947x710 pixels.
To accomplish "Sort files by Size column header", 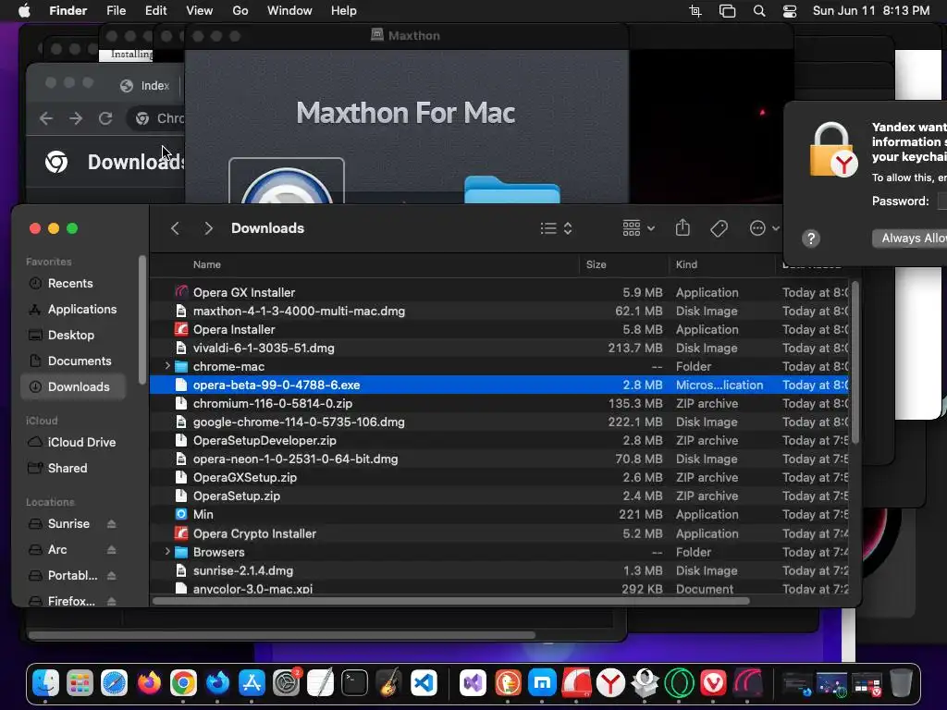I will click(596, 264).
